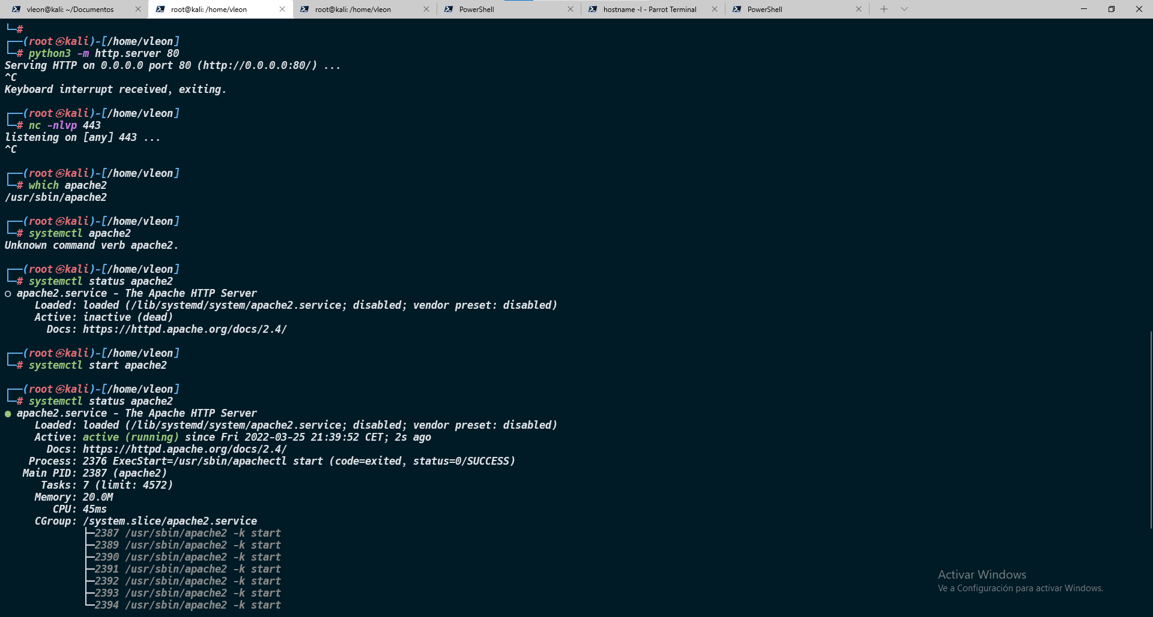The width and height of the screenshot is (1153, 617).
Task: Click the terminal icon on Parrot Terminal tab
Action: [x=593, y=10]
